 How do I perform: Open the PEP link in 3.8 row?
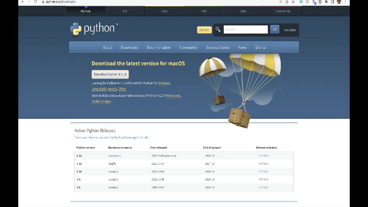click(x=263, y=187)
